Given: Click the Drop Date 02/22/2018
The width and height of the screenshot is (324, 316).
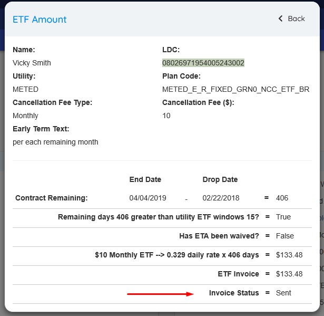Looking at the screenshot, I should [x=221, y=198].
